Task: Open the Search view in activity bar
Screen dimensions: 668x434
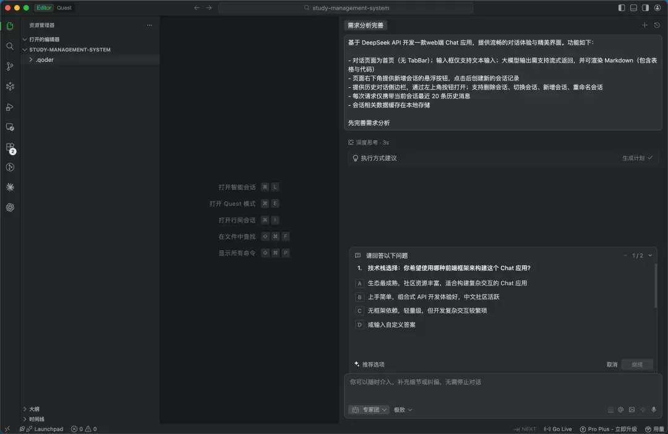Action: 10,46
